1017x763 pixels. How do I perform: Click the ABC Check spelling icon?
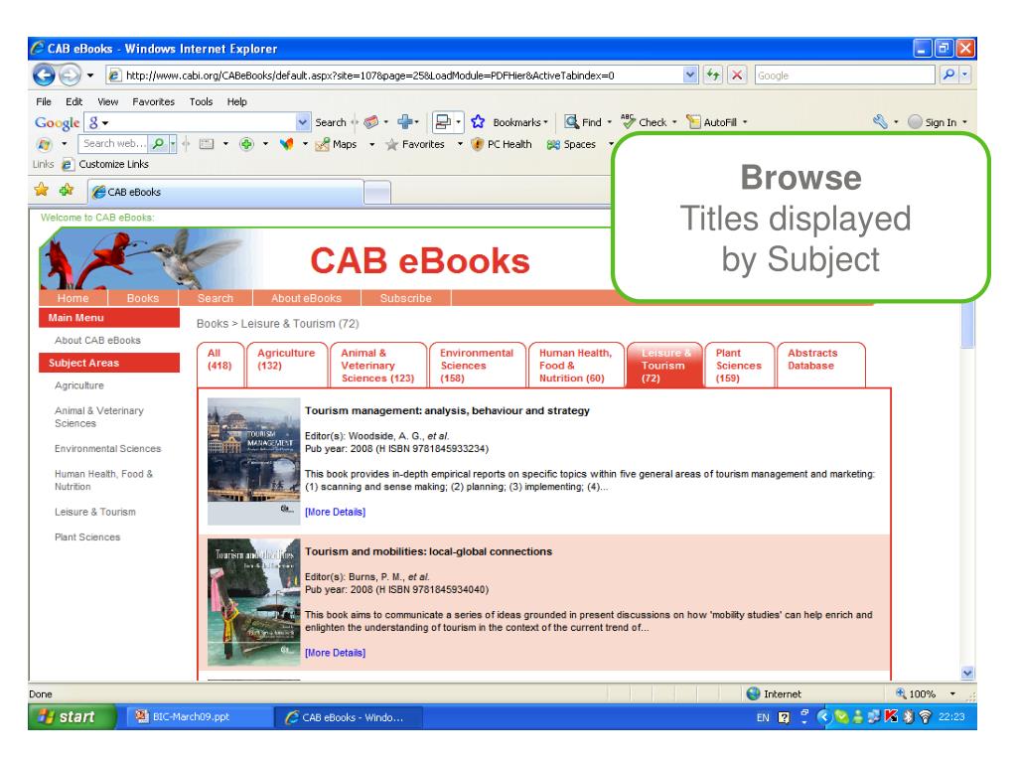pos(628,121)
